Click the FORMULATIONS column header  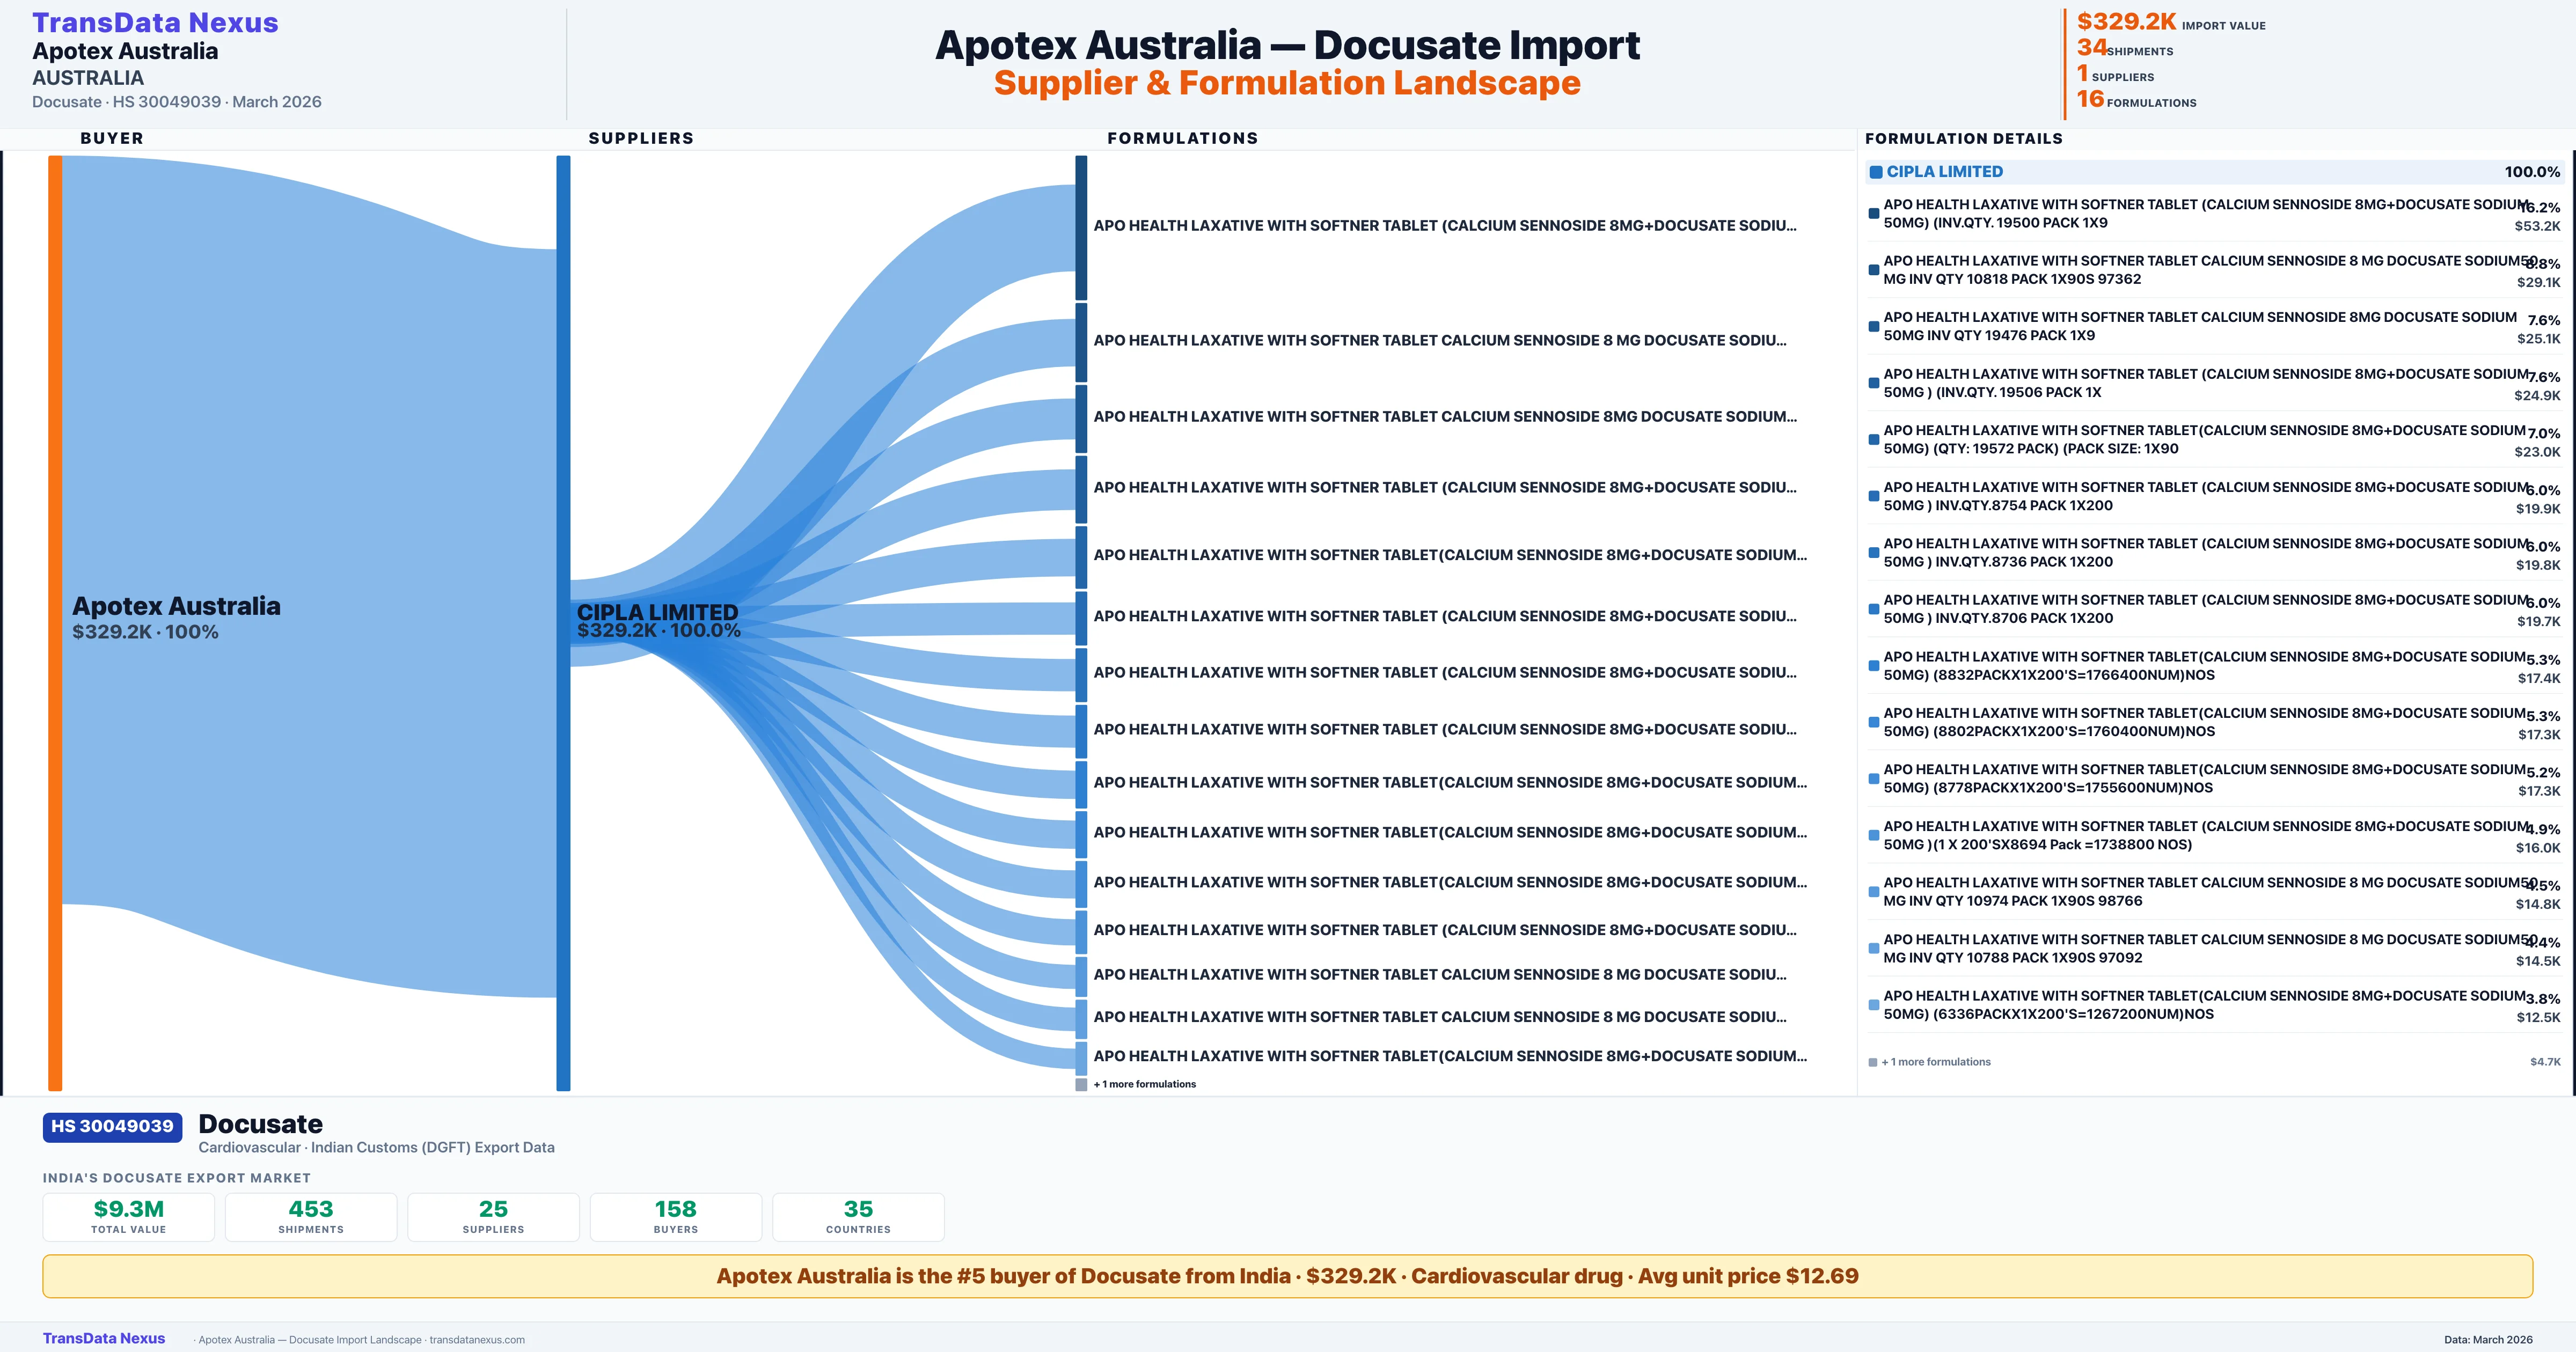1183,138
